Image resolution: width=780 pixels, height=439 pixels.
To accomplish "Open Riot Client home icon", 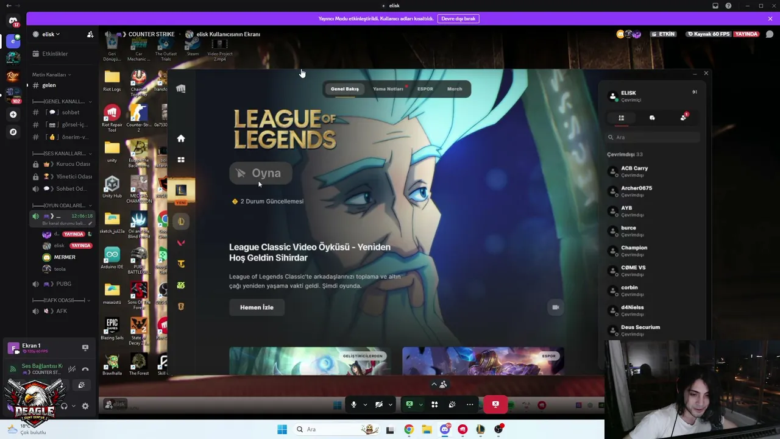I will [x=181, y=138].
